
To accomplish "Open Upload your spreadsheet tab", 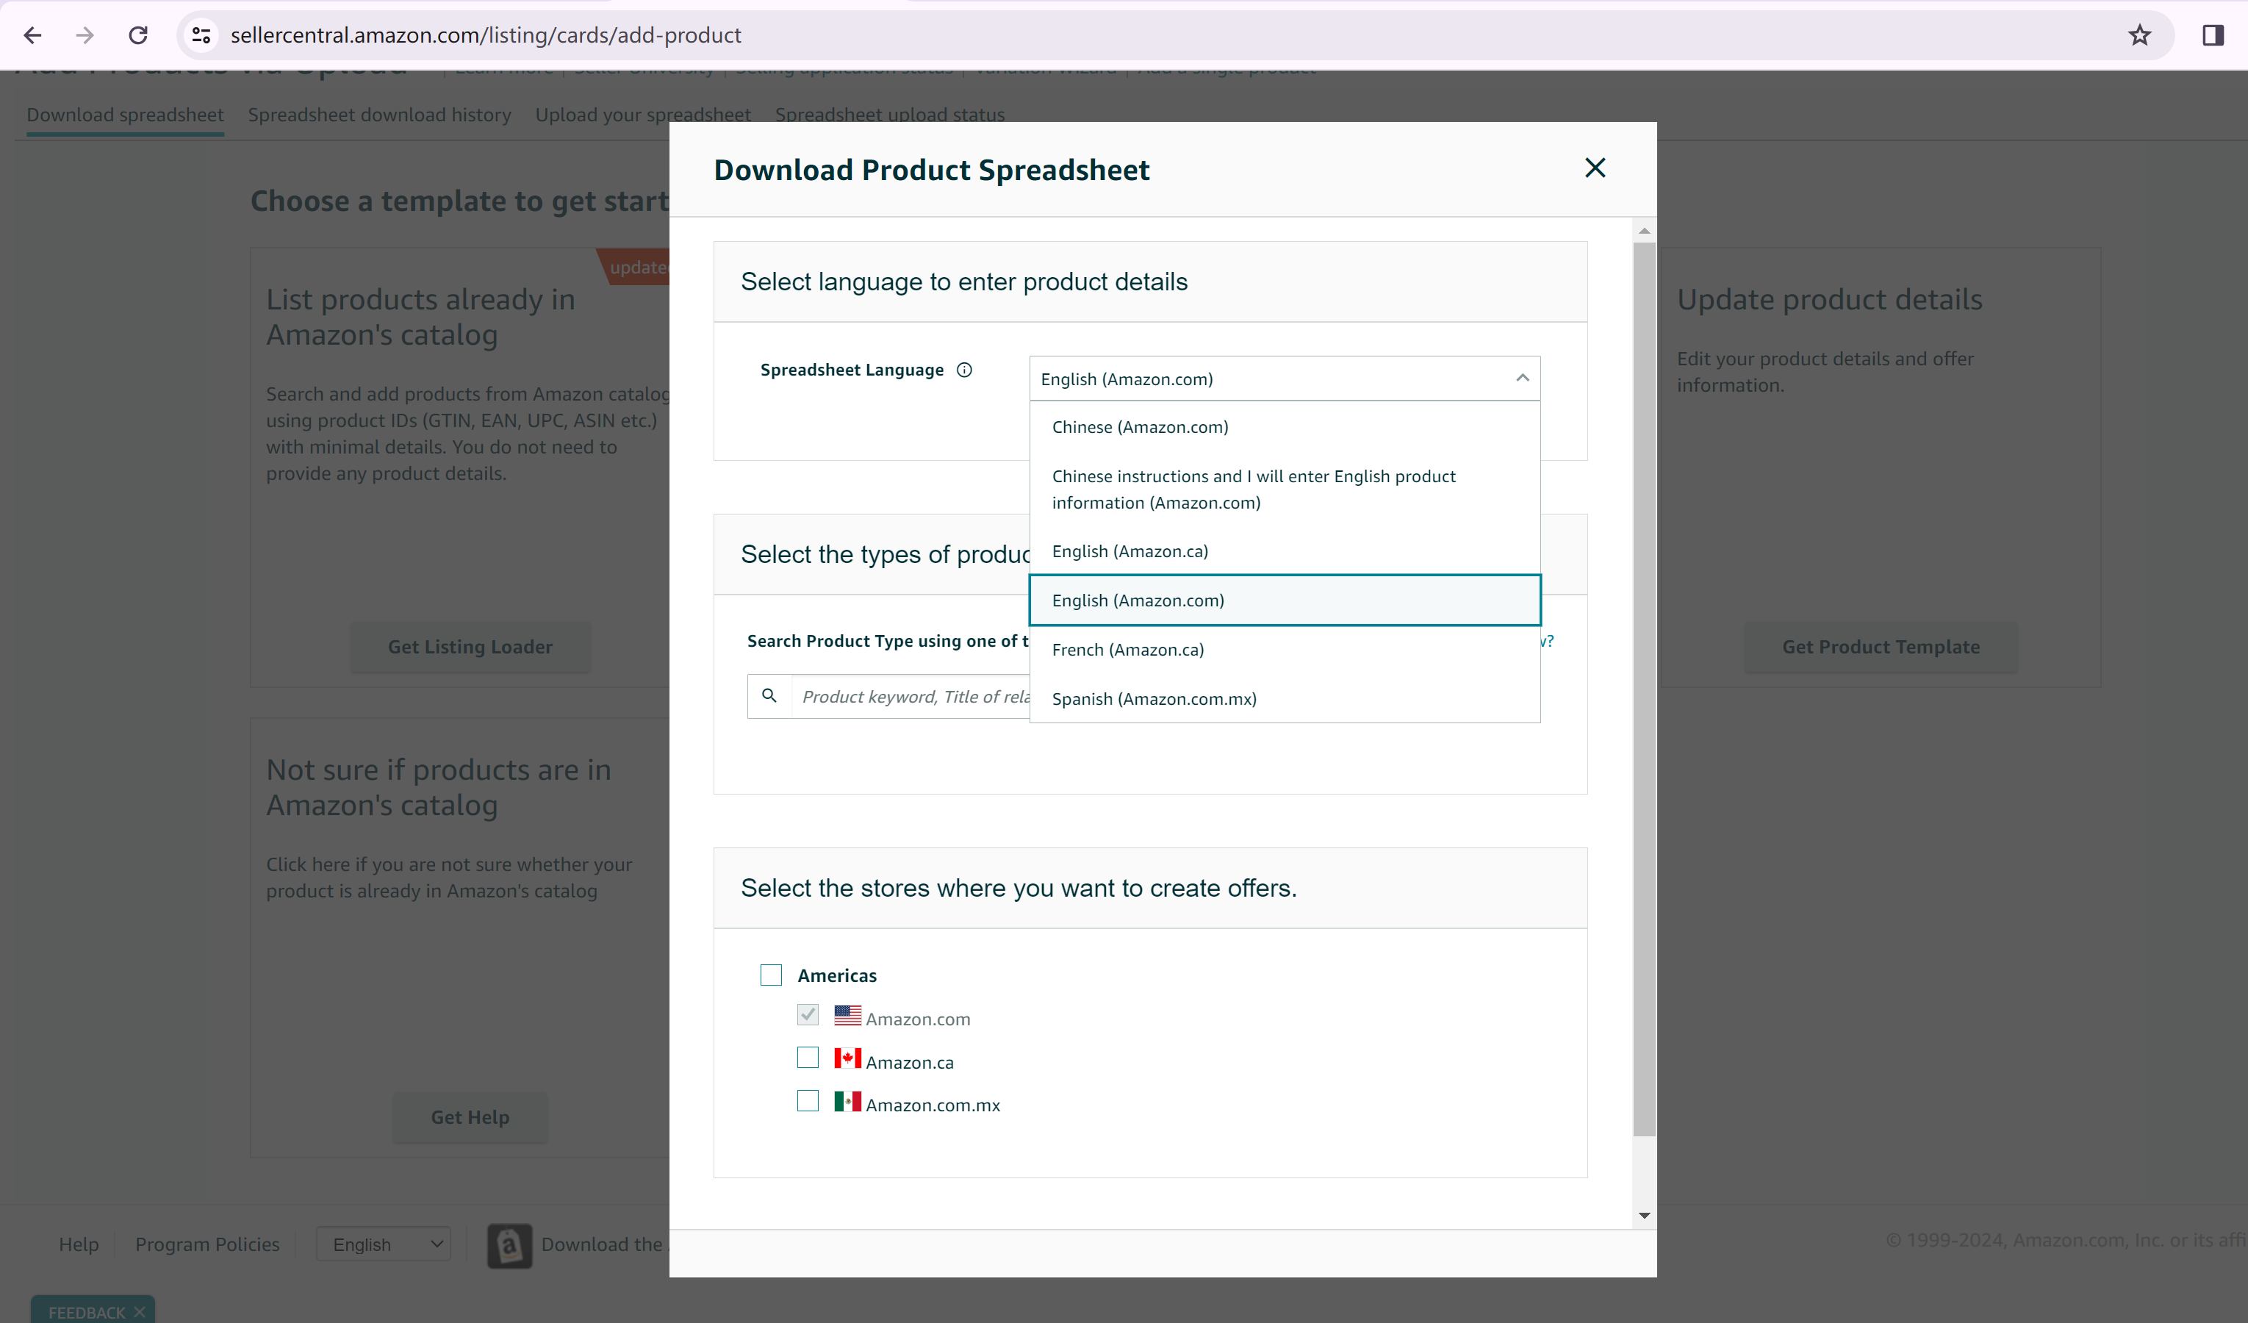I will click(642, 115).
